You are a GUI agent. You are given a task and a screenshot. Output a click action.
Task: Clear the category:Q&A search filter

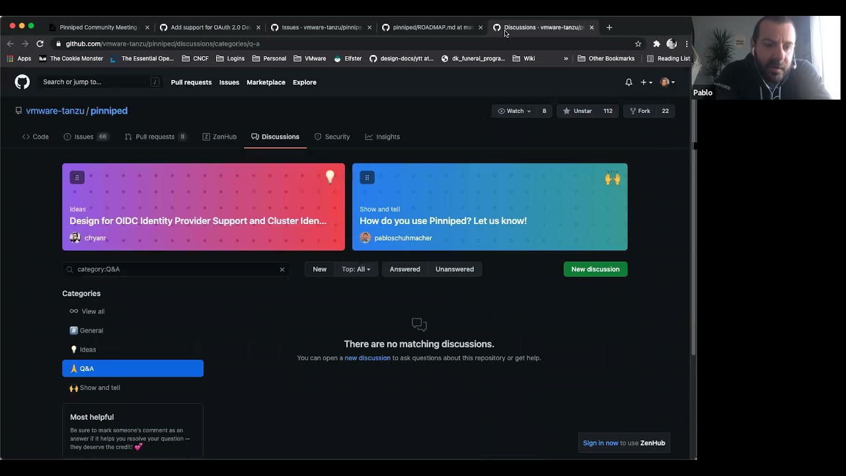pyautogui.click(x=282, y=269)
